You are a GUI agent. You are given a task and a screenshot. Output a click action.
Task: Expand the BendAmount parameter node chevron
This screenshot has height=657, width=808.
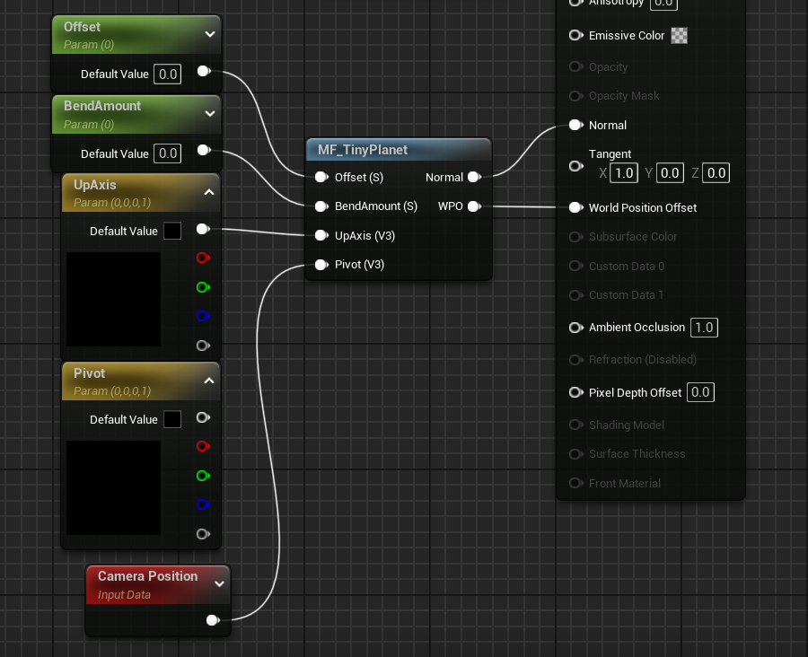click(x=210, y=113)
